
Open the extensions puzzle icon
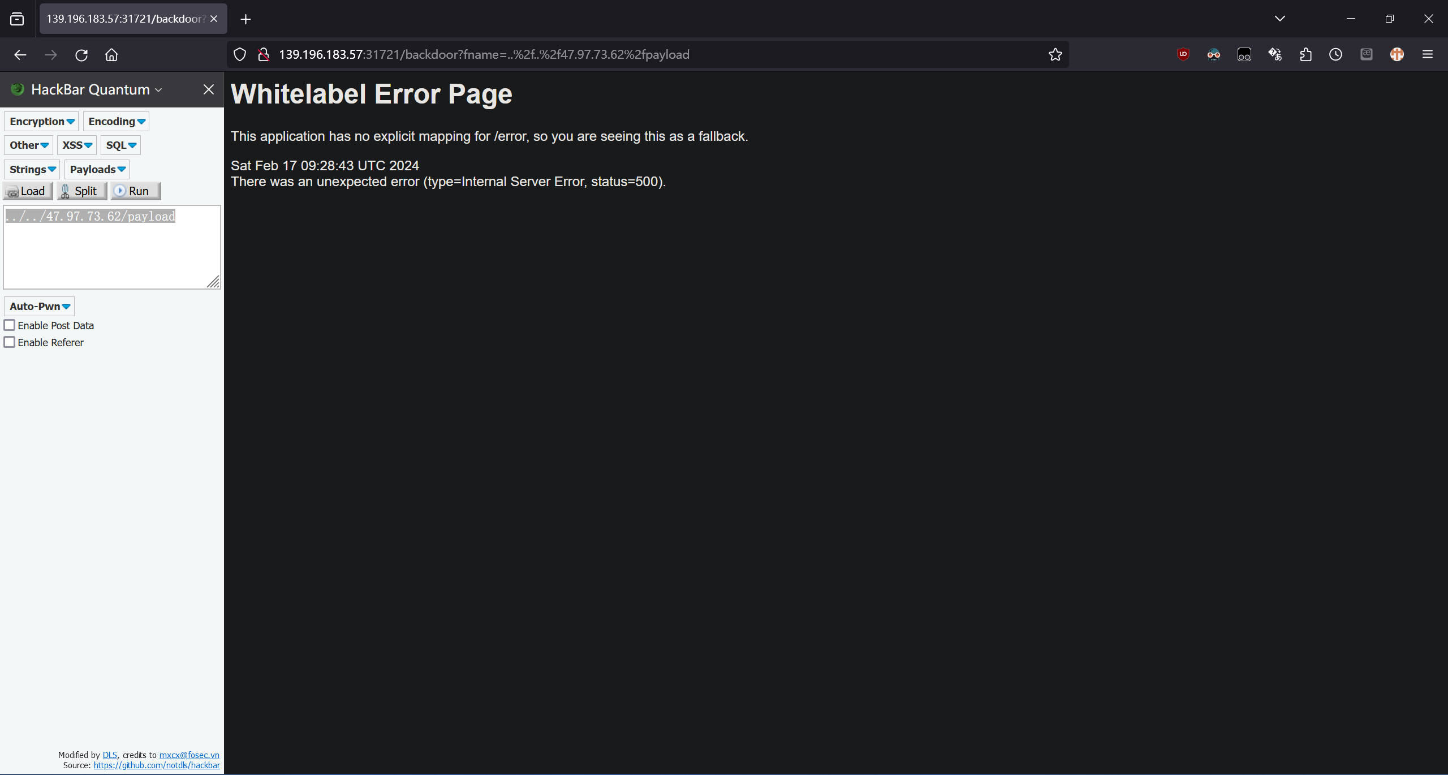point(1305,54)
